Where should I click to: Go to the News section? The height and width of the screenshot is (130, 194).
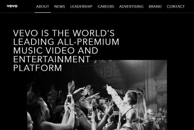tap(60, 6)
